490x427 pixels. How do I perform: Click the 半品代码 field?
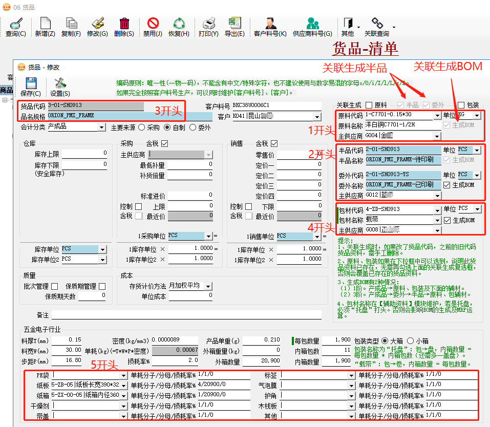[403, 150]
